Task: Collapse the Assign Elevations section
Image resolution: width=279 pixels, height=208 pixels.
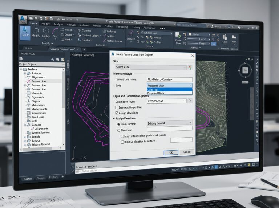Action: [114, 118]
